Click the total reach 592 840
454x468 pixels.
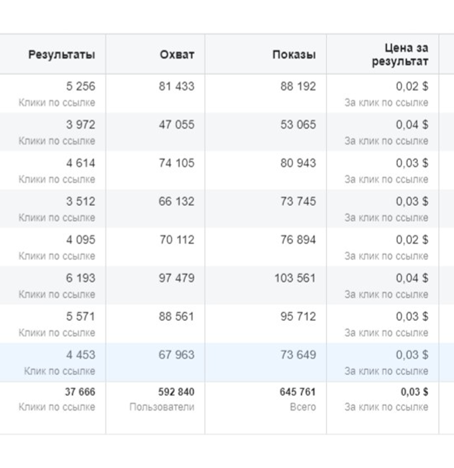[x=176, y=392]
